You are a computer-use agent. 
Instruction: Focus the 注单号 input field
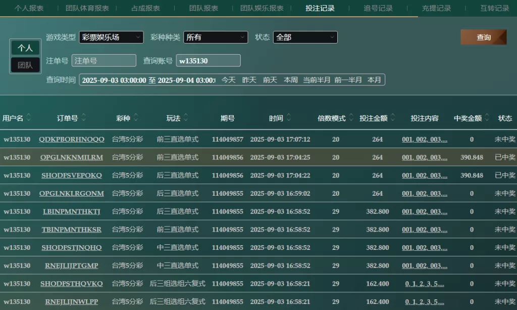click(104, 61)
